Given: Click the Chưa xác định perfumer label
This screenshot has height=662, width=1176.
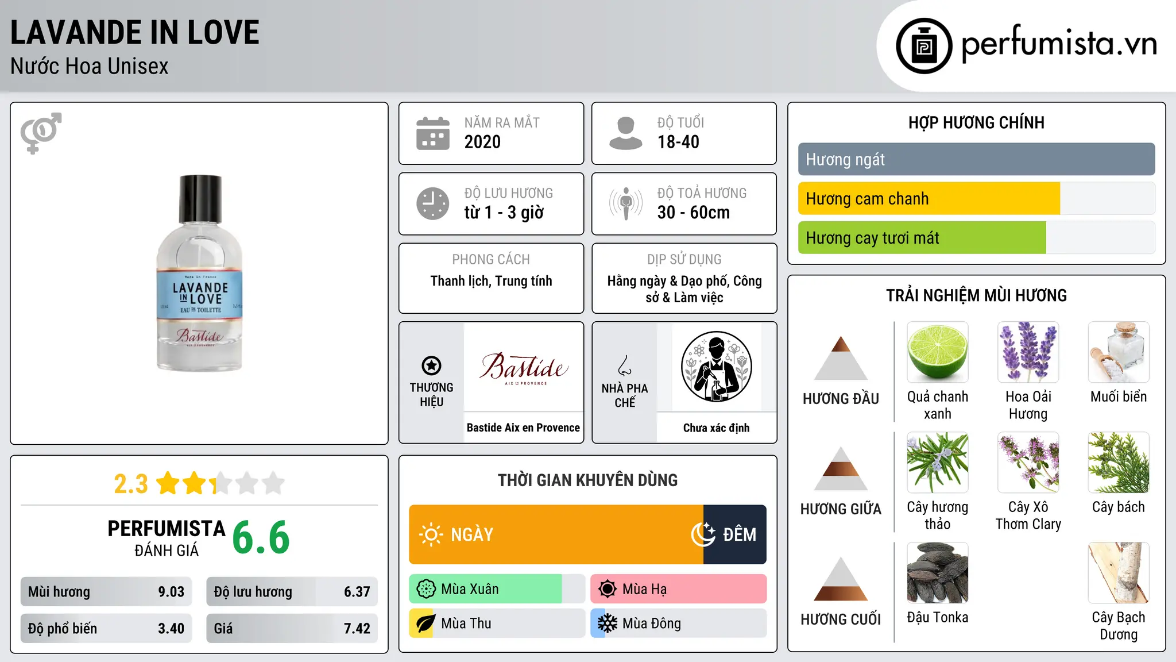Looking at the screenshot, I should point(716,428).
